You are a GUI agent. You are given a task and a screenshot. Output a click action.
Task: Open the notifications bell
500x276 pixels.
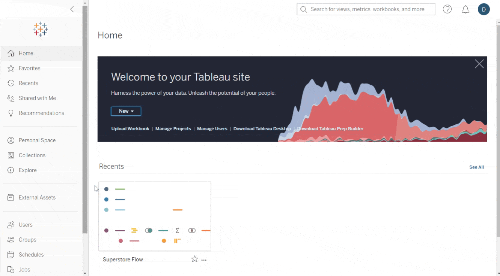pos(465,9)
